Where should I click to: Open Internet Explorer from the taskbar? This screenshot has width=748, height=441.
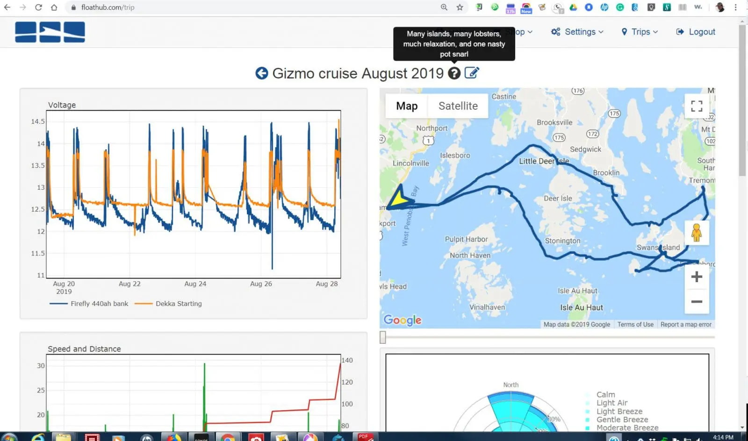(38, 437)
